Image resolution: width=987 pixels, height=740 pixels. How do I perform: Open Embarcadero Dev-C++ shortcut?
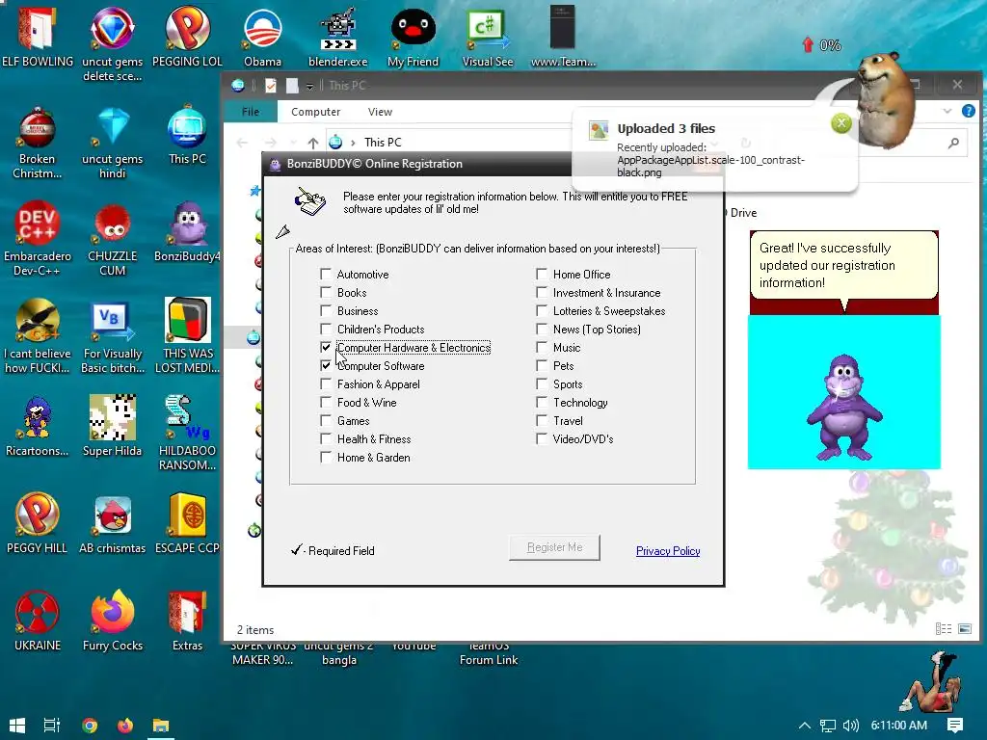pos(38,240)
